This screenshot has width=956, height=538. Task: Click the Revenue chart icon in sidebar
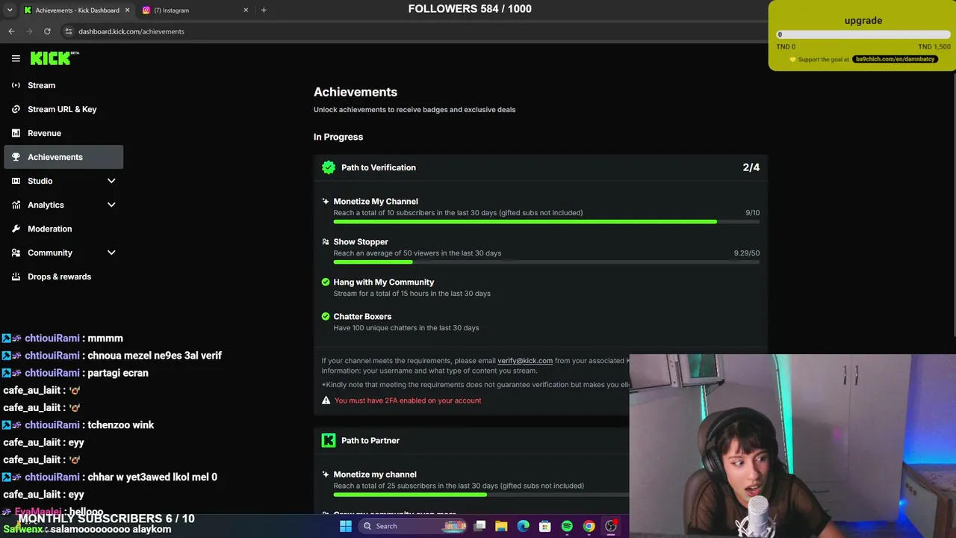click(x=16, y=133)
